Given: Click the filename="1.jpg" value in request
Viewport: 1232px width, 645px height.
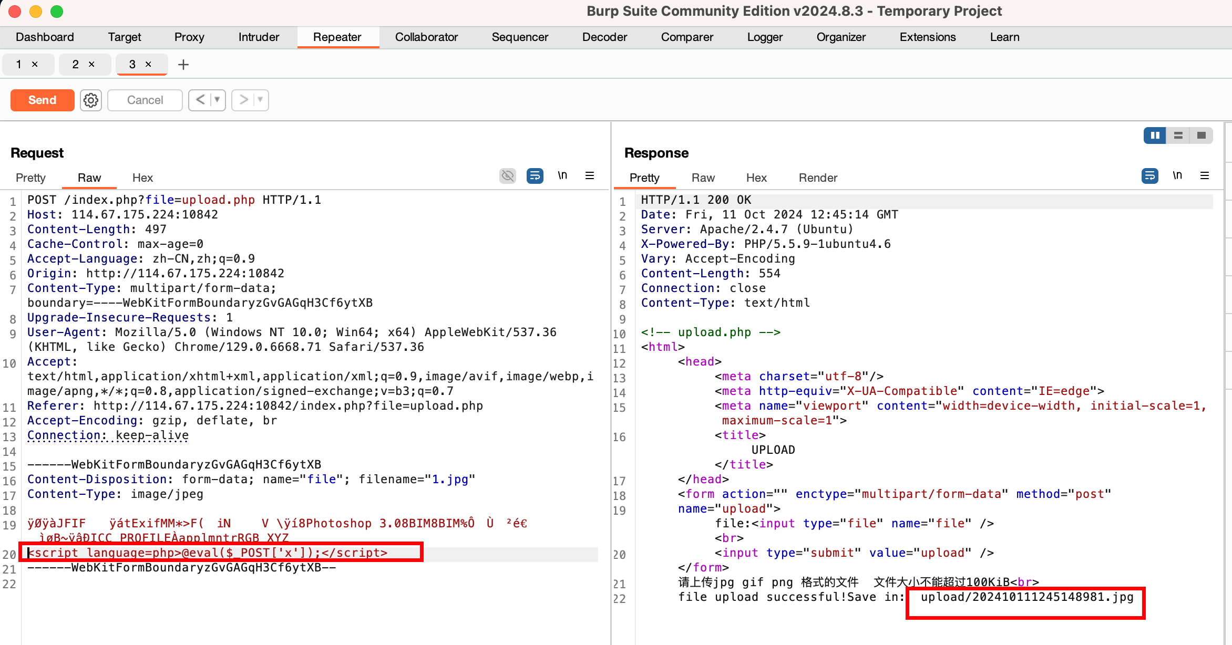Looking at the screenshot, I should [x=417, y=479].
